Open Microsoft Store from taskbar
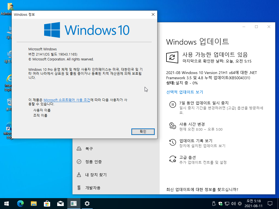The image size is (279, 209). point(47,204)
